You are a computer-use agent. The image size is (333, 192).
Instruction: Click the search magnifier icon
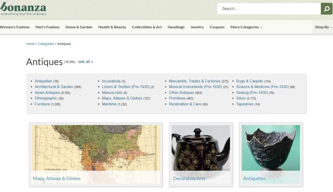(326, 9)
